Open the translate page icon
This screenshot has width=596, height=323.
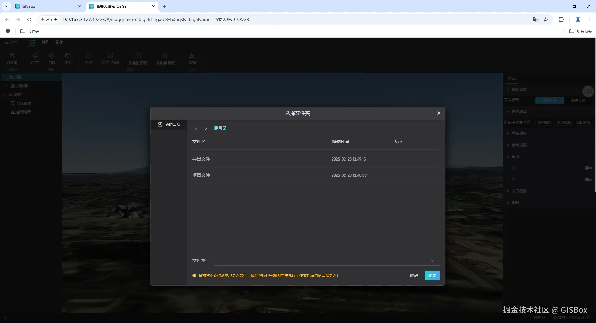(x=535, y=20)
